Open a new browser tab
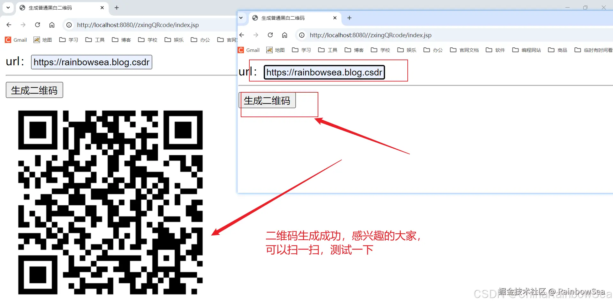 click(349, 18)
